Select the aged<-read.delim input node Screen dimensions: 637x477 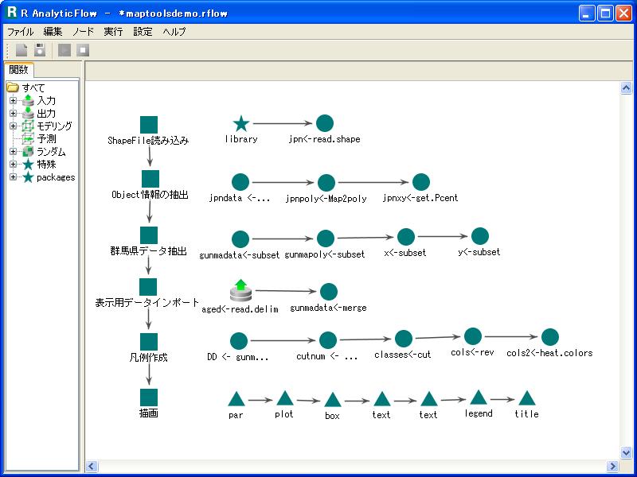[x=240, y=291]
